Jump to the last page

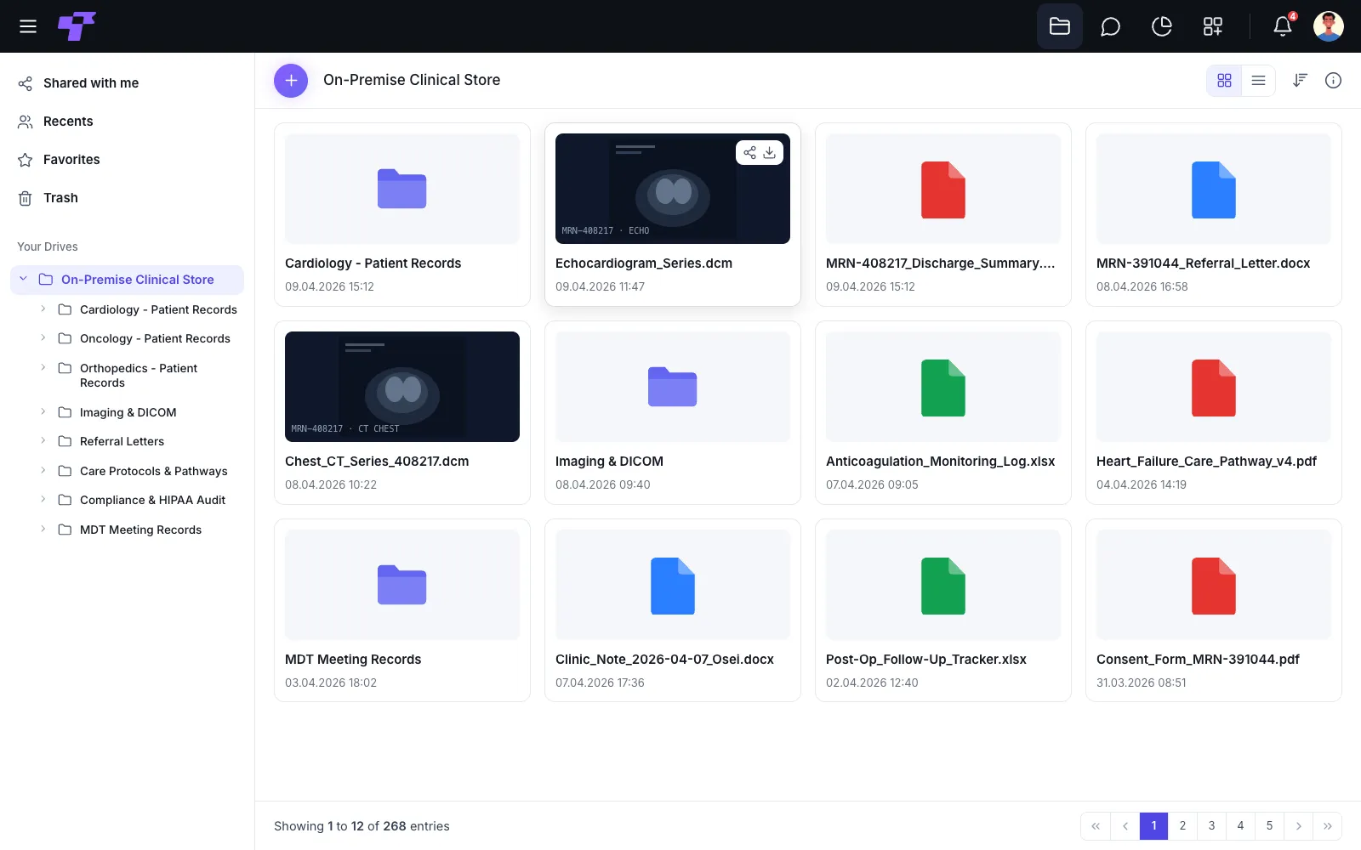1327,826
